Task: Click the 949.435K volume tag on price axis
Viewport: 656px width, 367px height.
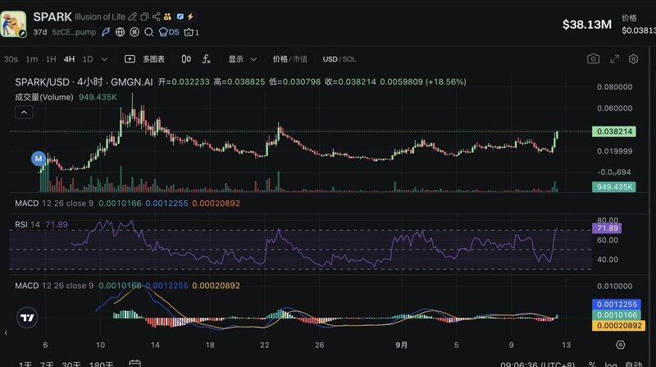Action: click(613, 187)
